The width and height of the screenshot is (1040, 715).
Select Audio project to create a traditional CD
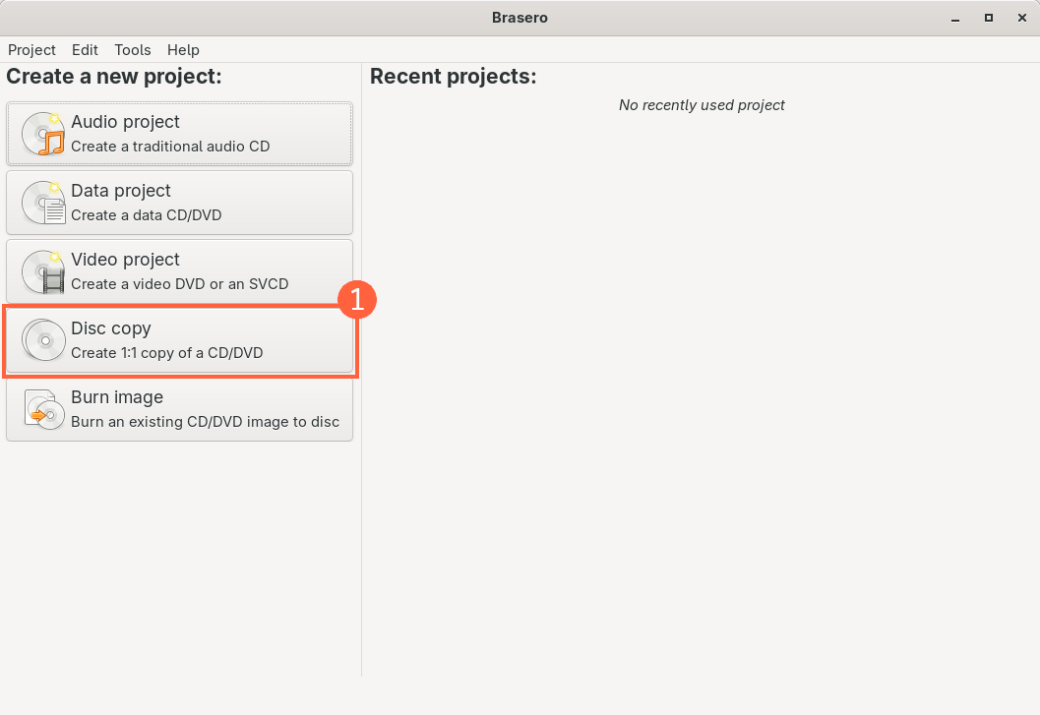[x=179, y=133]
